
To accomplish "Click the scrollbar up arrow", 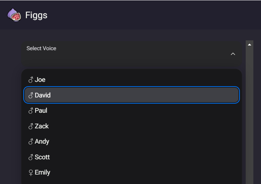I will (249, 44).
